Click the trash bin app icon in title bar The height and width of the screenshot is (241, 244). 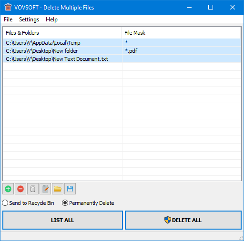click(x=8, y=7)
